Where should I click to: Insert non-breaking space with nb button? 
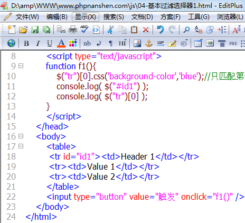pos(87,43)
